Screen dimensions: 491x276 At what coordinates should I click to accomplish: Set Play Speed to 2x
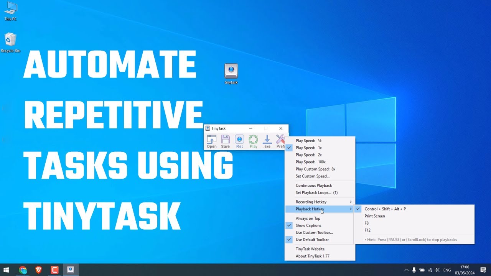(320, 155)
